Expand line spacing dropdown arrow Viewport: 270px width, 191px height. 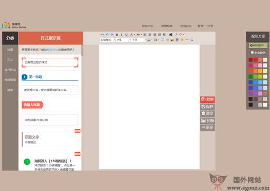tap(158, 40)
